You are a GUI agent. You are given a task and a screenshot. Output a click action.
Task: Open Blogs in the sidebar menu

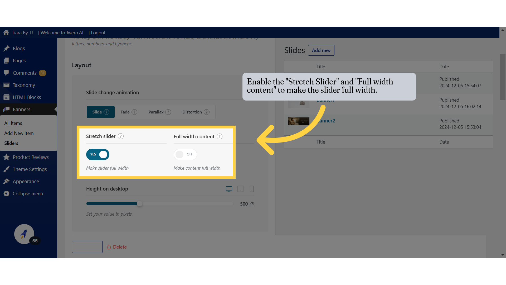pos(19,48)
